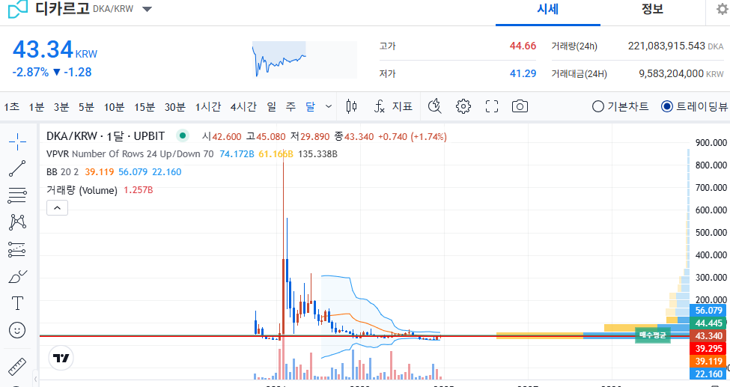Click the 거래량 (Volume) legend
The width and height of the screenshot is (730, 387).
point(100,190)
